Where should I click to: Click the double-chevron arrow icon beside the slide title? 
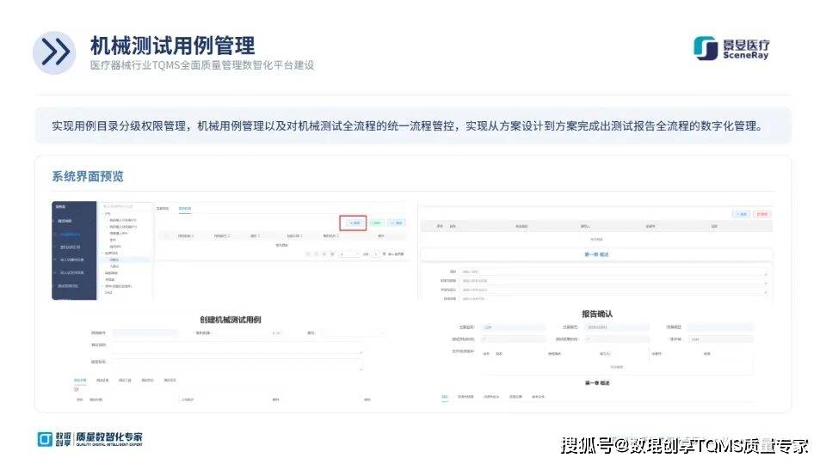[54, 52]
